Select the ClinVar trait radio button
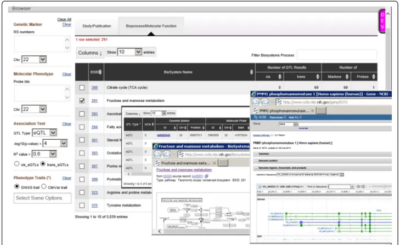Viewport: 400px width, 245px height. click(44, 186)
